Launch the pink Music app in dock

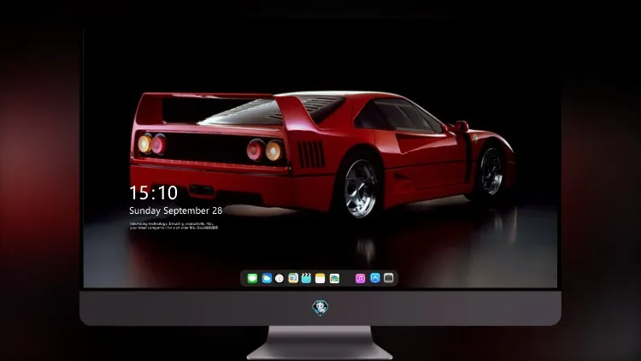pyautogui.click(x=360, y=278)
